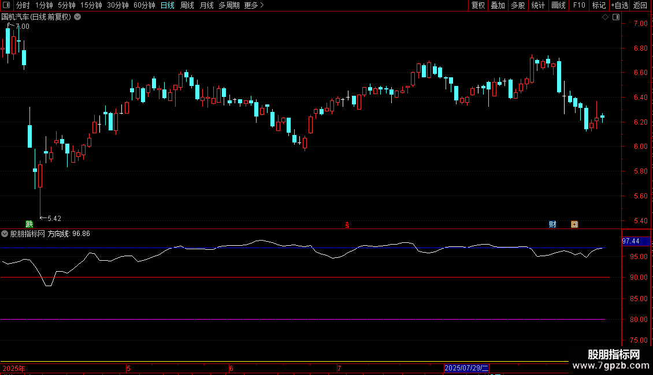This screenshot has height=375, width=653.
Task: Open the dropdown next to 国机汽车 title
Action: click(77, 17)
